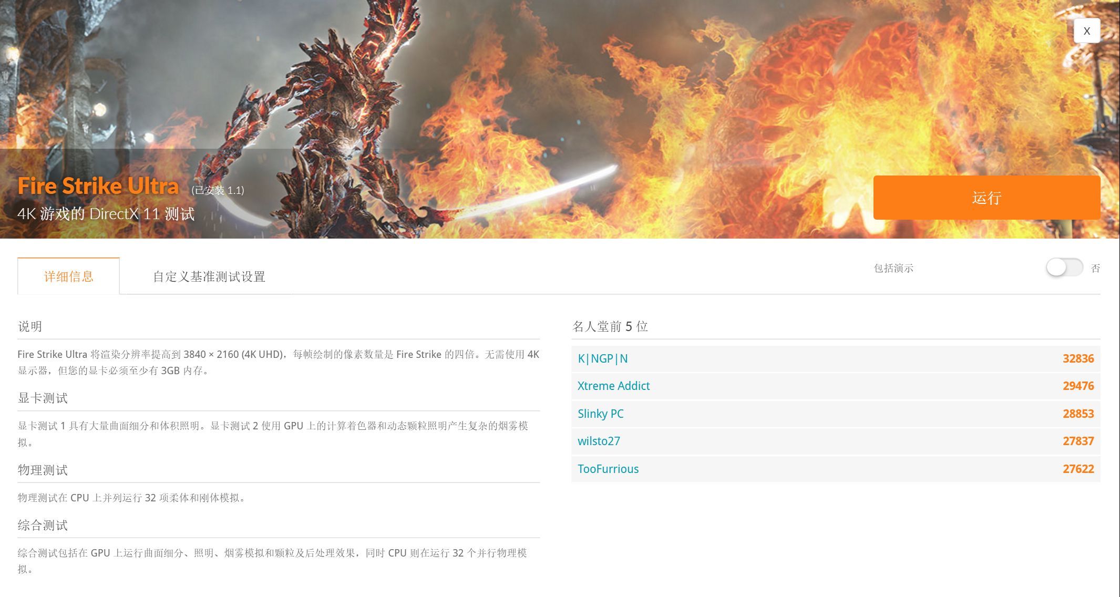
Task: Click the wilsto27 leaderboard name
Action: point(599,441)
